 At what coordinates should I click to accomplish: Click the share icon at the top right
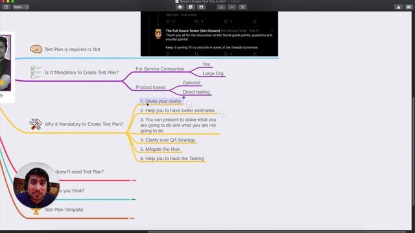coord(398,7)
